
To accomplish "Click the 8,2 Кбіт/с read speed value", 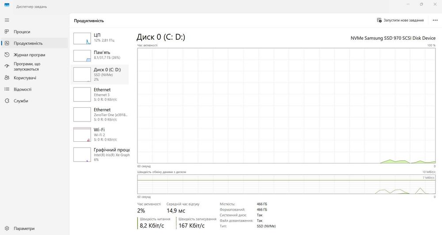I will tap(152, 225).
